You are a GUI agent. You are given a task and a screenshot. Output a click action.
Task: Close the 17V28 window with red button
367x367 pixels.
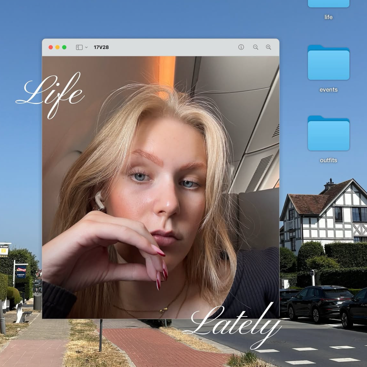pos(50,47)
